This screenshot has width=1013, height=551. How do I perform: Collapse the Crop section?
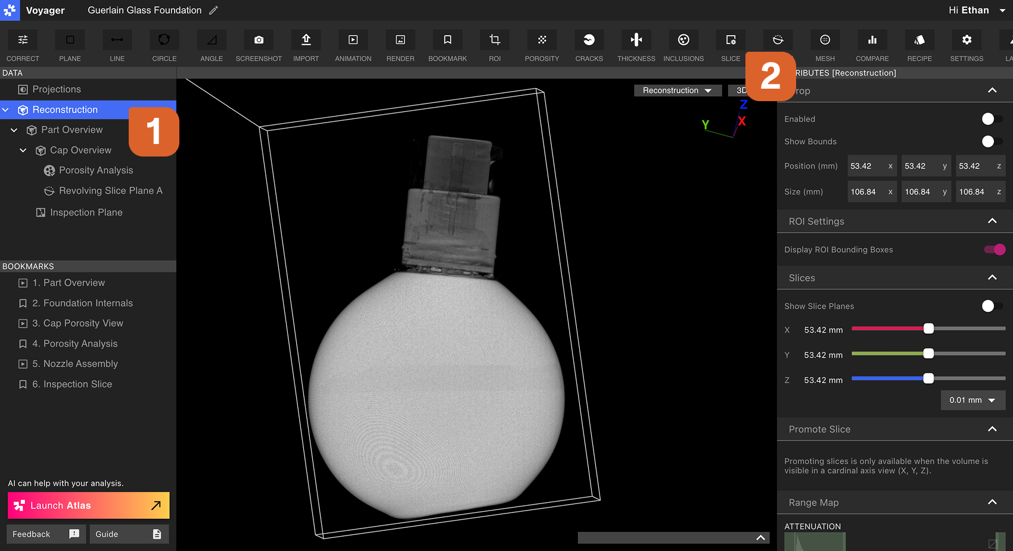(x=992, y=90)
